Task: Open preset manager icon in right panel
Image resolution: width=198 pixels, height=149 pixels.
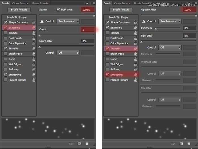Action: tap(181, 144)
